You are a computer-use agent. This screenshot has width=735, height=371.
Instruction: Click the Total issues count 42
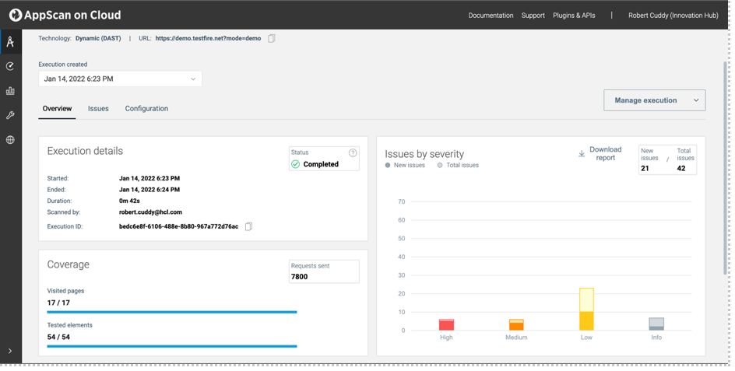coord(681,169)
